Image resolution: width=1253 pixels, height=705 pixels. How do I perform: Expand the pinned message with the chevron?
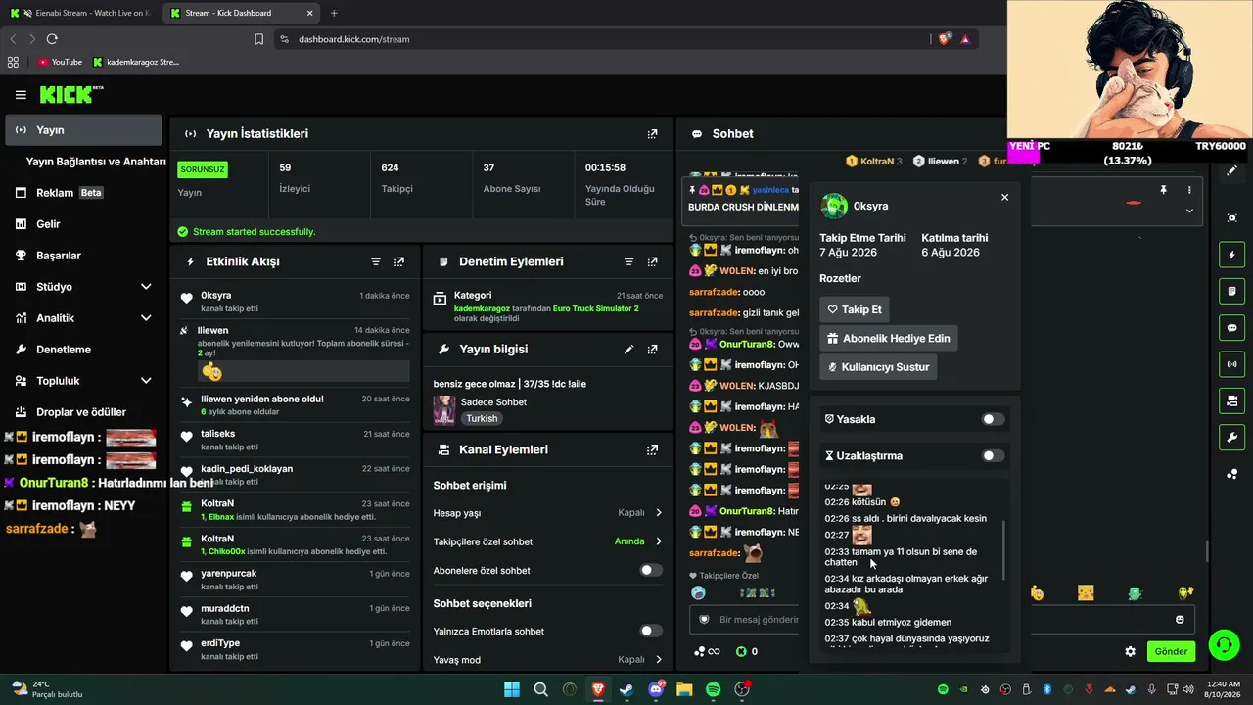(x=1189, y=211)
